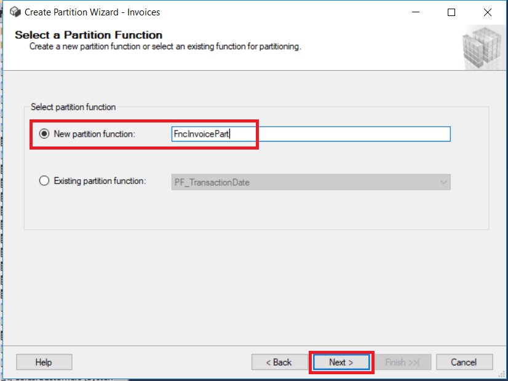Viewport: 508px width, 381px height.
Task: Click the Select partition function group label
Action: 73,107
